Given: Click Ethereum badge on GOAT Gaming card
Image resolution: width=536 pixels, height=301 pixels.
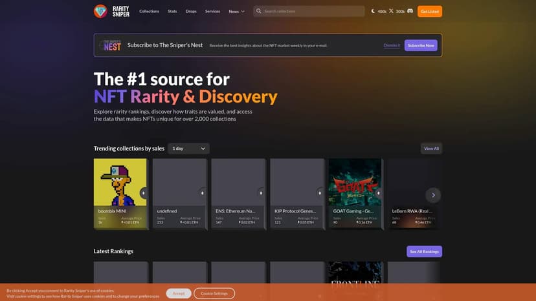Looking at the screenshot, I should (x=378, y=192).
